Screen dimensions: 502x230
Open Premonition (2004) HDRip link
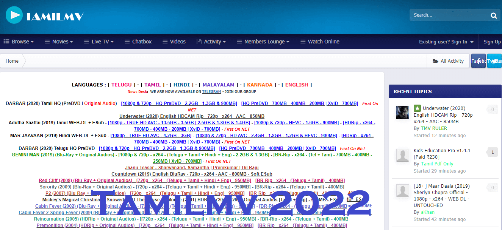(145, 225)
